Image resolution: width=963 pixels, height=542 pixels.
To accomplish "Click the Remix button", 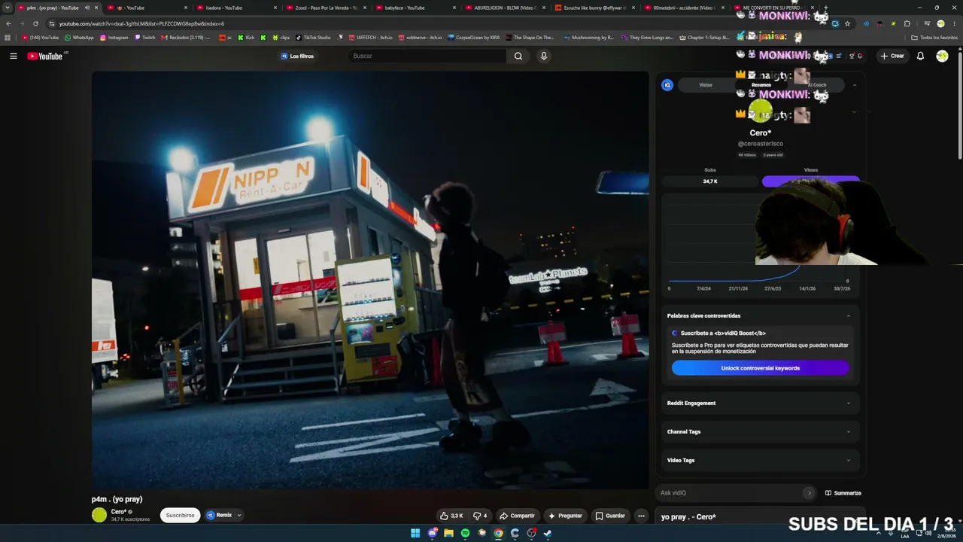I will tap(220, 516).
